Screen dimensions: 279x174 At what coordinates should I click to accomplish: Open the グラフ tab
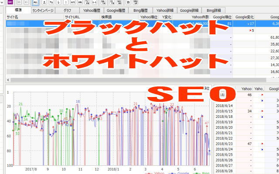(x=67, y=10)
